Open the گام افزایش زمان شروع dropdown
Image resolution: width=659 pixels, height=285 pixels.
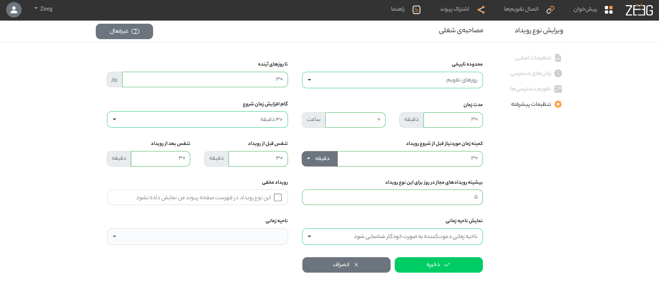(197, 119)
